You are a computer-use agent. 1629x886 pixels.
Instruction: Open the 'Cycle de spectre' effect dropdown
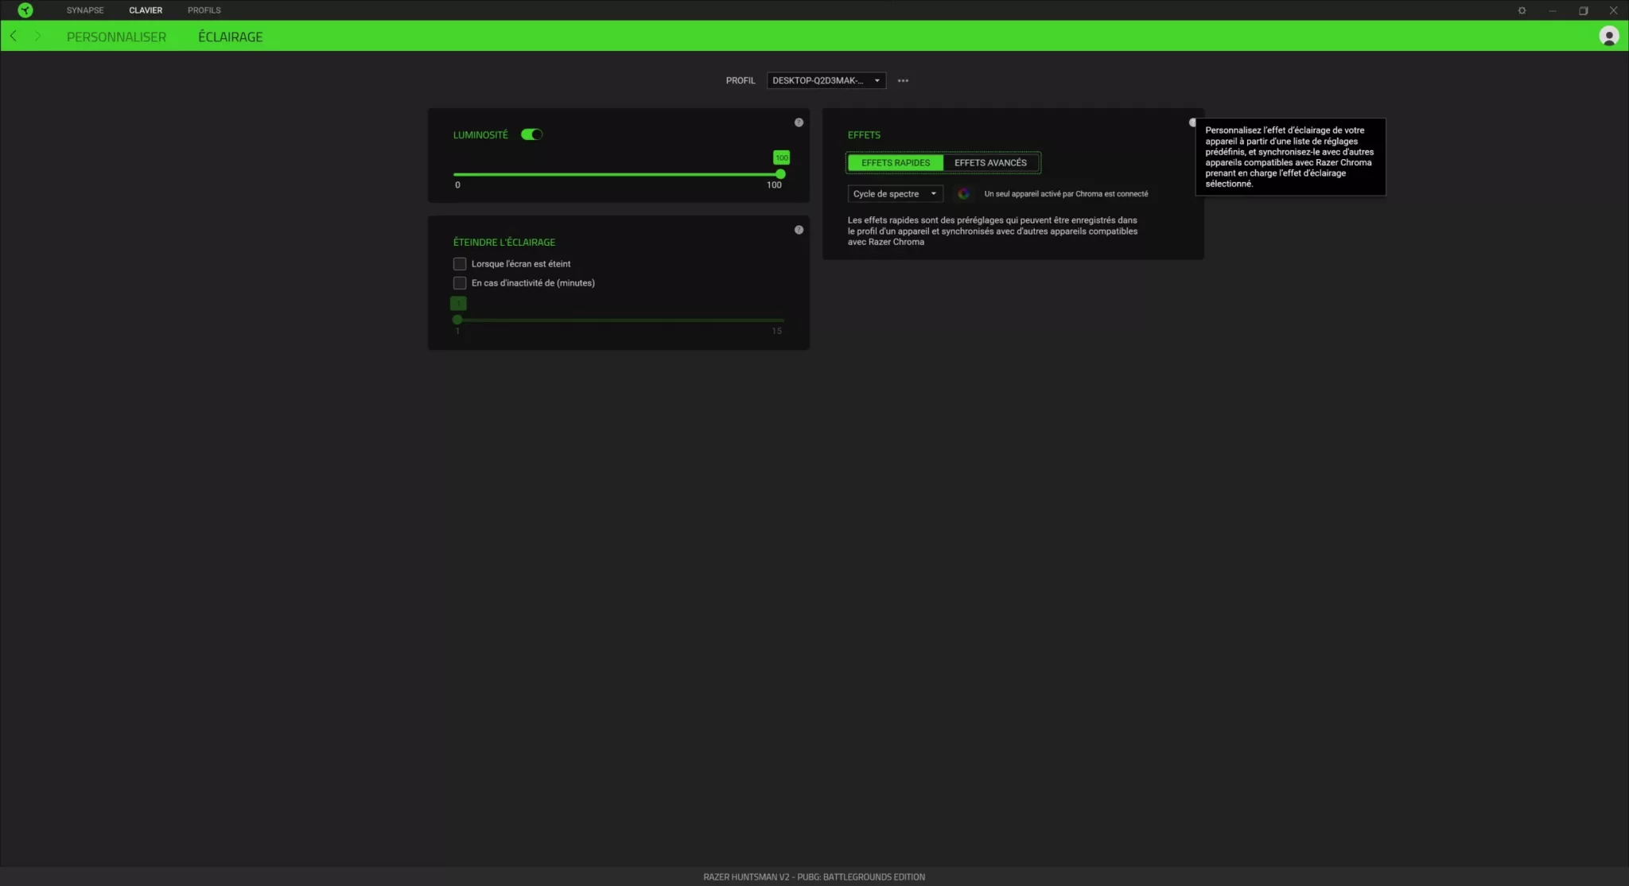click(x=895, y=193)
